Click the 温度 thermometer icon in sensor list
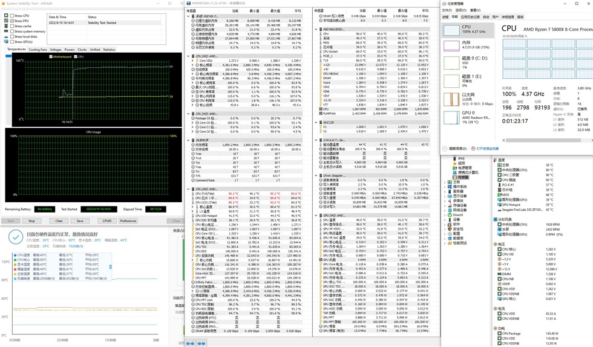593x347 pixels. [x=495, y=160]
